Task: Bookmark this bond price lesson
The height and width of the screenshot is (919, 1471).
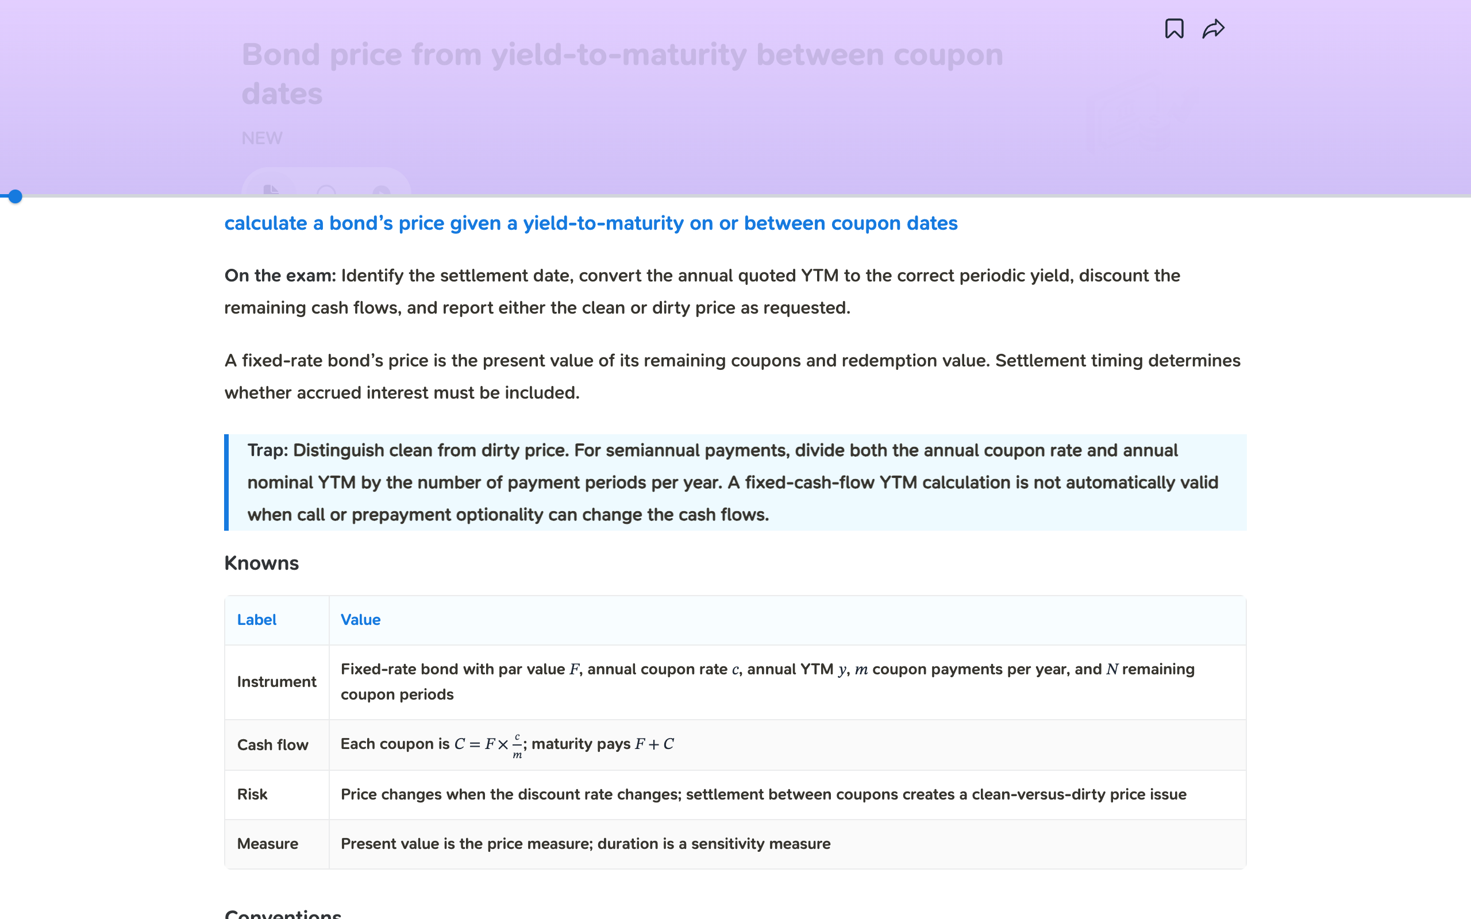Action: coord(1174,29)
